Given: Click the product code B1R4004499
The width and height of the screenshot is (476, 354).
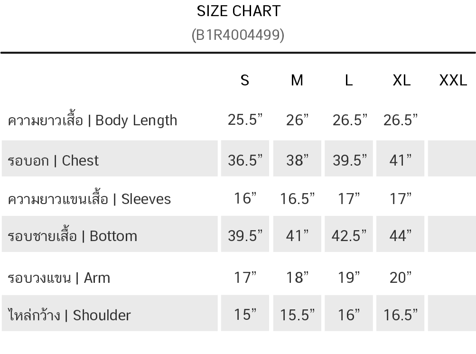Looking at the screenshot, I should pyautogui.click(x=238, y=35).
